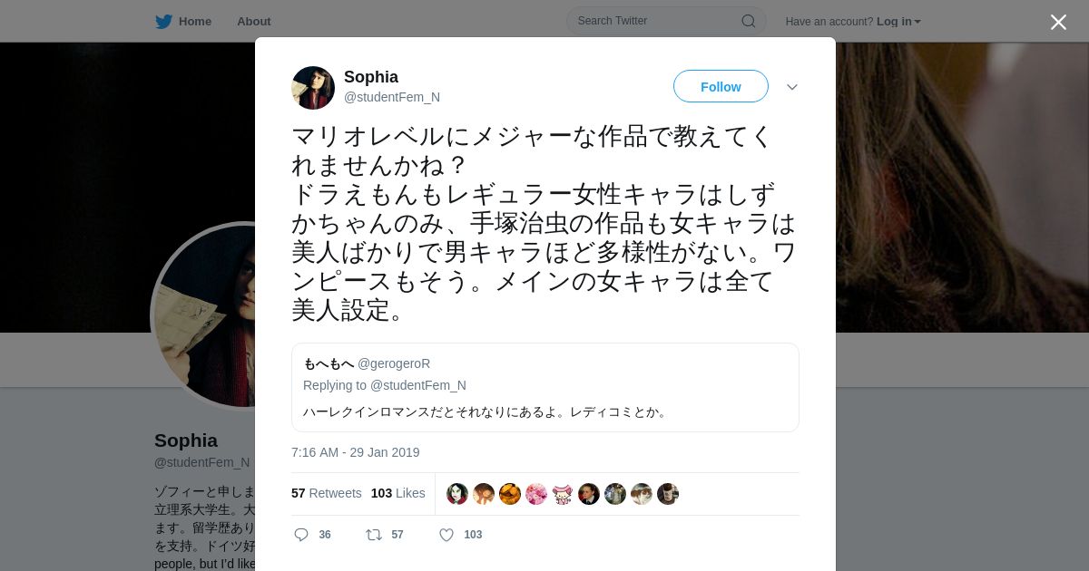Open the Log in dropdown
Image resolution: width=1089 pixels, height=571 pixels.
(898, 21)
